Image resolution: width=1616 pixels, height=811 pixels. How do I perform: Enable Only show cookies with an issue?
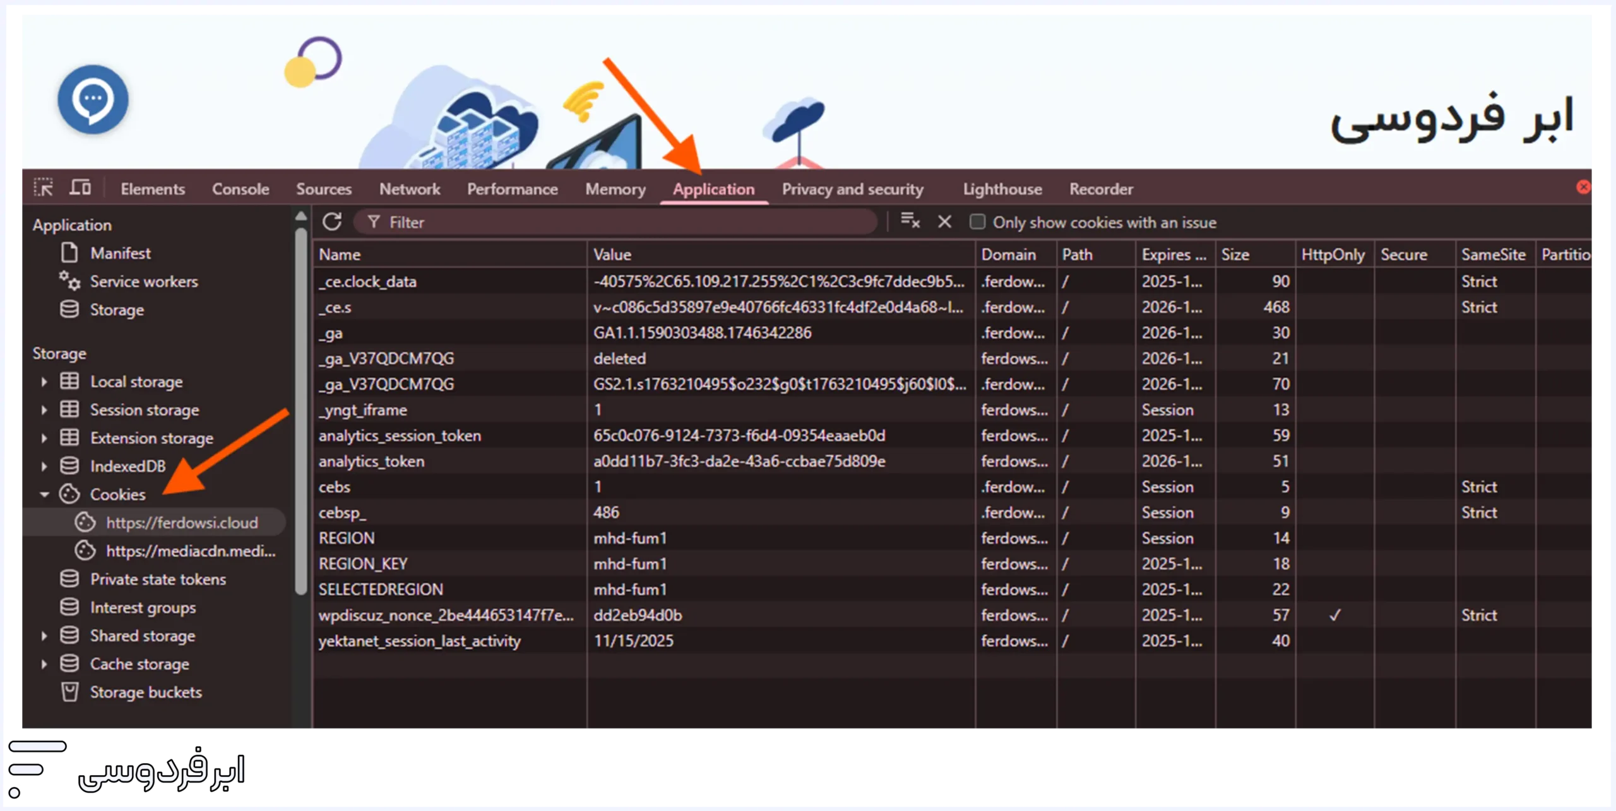(978, 222)
